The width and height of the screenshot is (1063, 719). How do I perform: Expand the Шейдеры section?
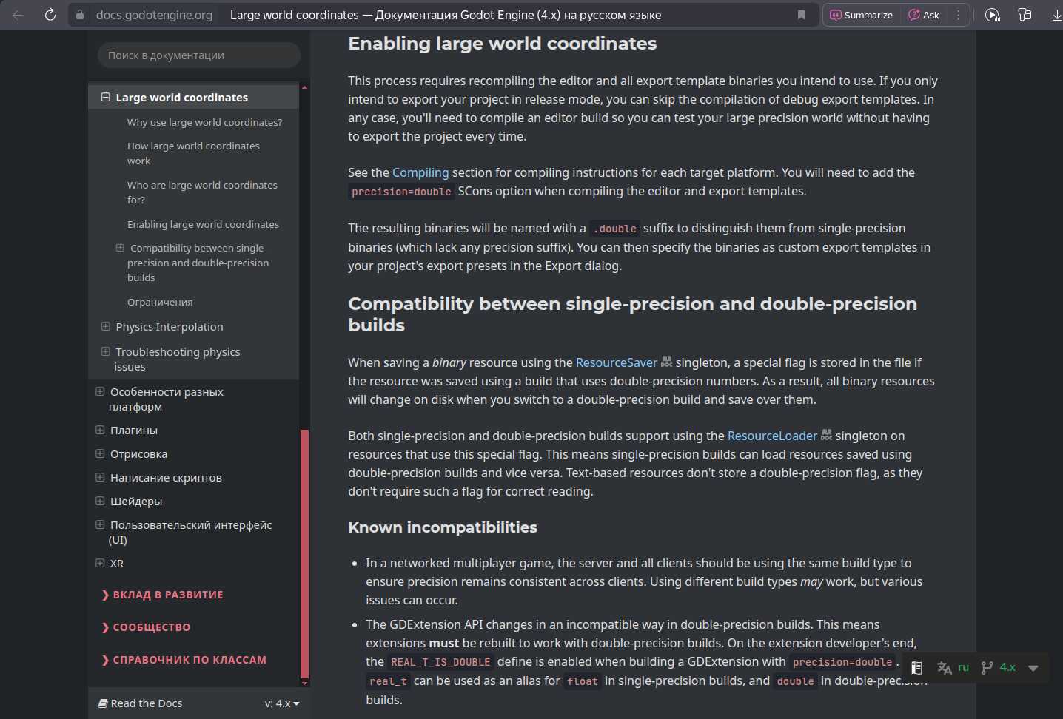point(100,501)
